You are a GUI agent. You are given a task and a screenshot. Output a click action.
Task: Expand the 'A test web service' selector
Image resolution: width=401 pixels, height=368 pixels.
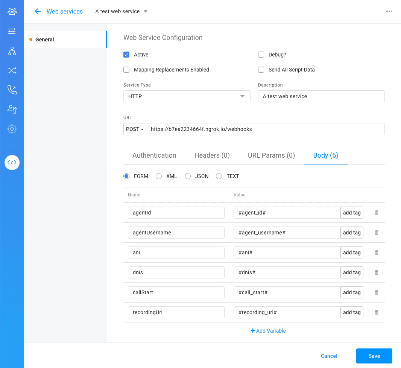[121, 11]
